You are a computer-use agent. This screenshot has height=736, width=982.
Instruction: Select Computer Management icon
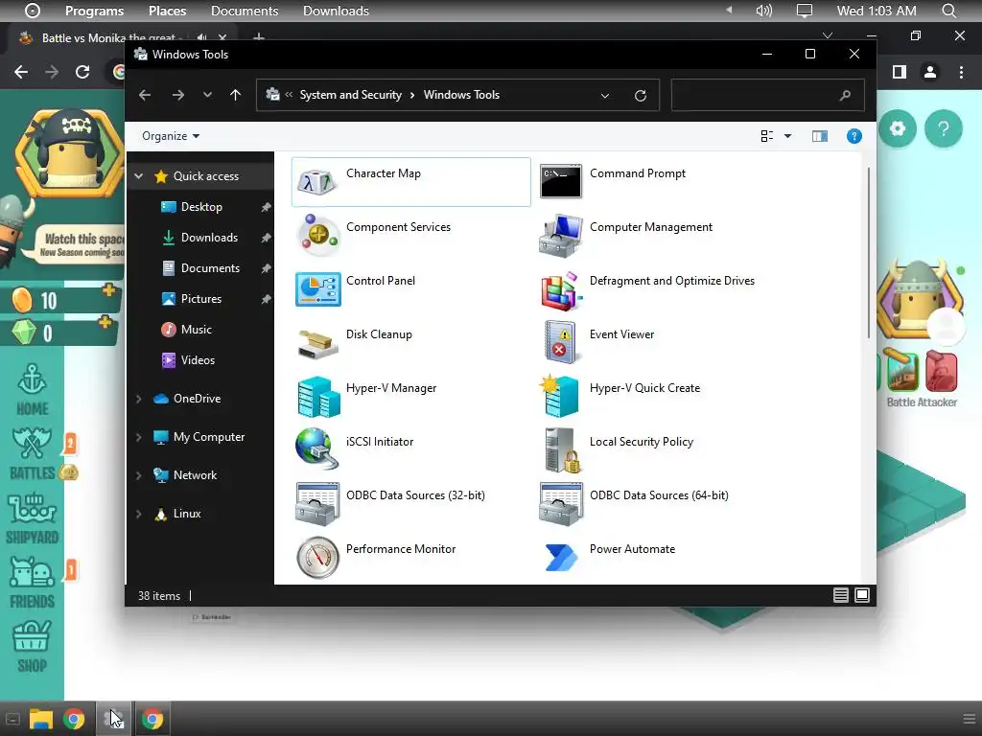(560, 236)
